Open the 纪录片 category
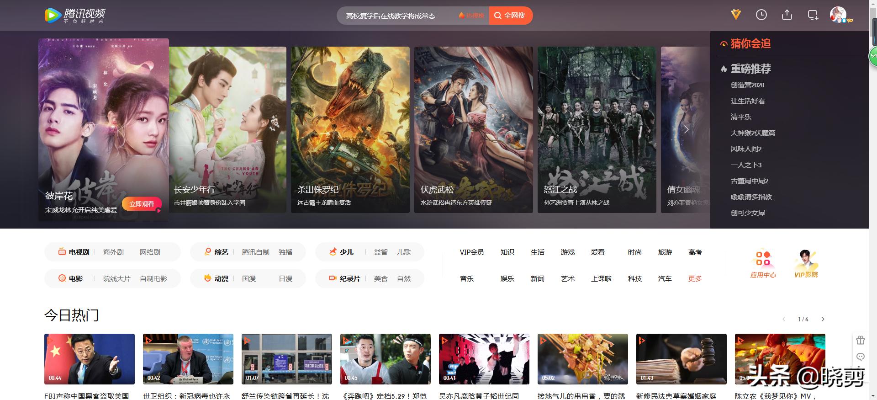The width and height of the screenshot is (877, 400). pos(350,278)
